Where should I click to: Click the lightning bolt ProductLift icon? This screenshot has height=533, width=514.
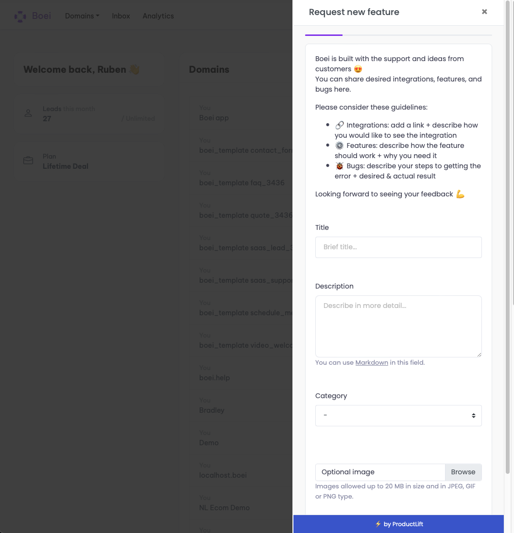point(378,524)
